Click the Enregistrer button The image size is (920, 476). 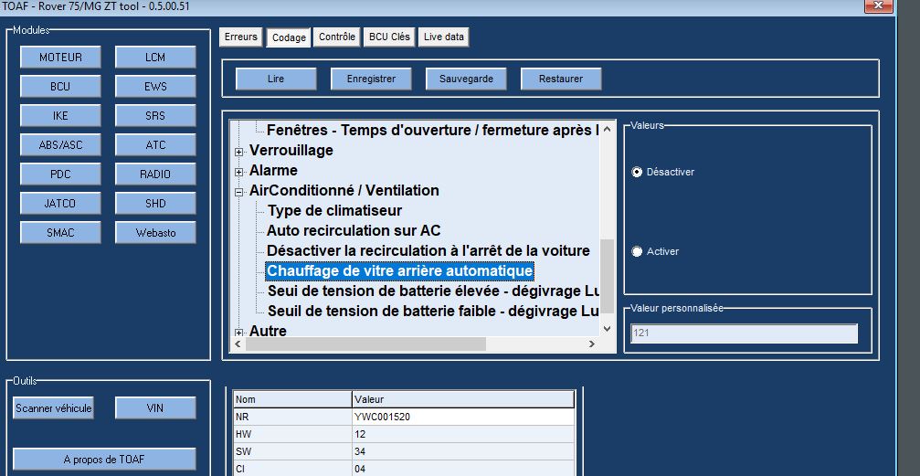point(371,79)
